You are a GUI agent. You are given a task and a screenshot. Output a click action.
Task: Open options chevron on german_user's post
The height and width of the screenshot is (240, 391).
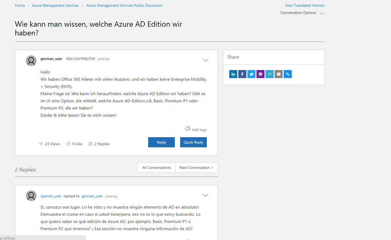click(205, 60)
